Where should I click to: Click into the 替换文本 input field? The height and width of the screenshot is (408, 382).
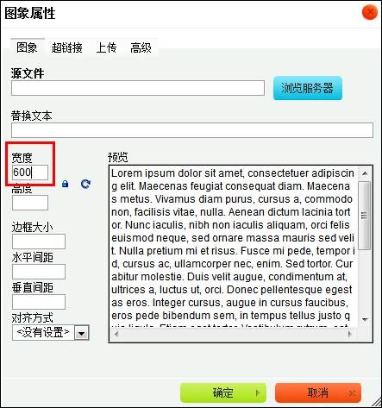(192, 130)
